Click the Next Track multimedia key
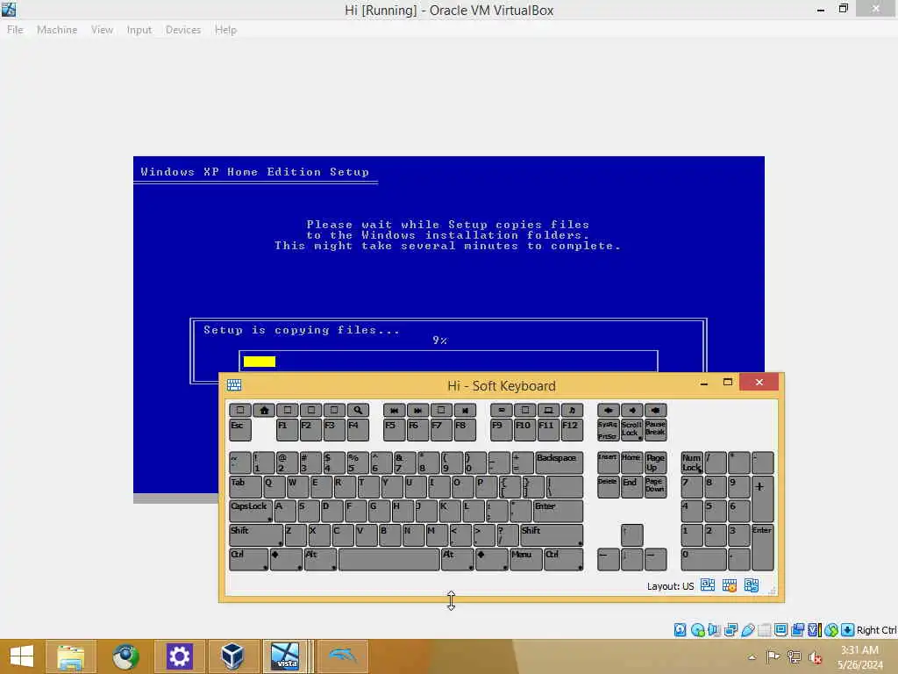The width and height of the screenshot is (898, 674). tap(417, 410)
